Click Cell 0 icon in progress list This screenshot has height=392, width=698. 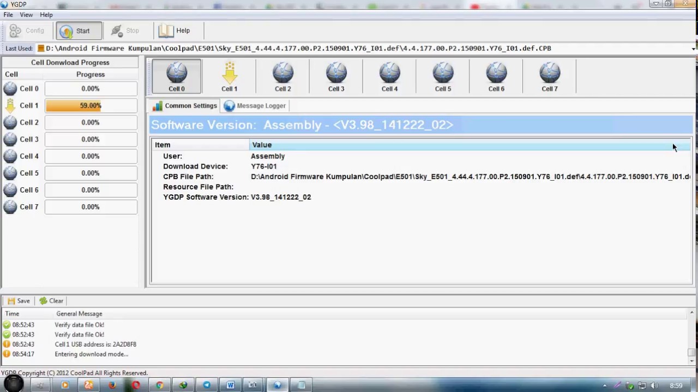click(10, 89)
